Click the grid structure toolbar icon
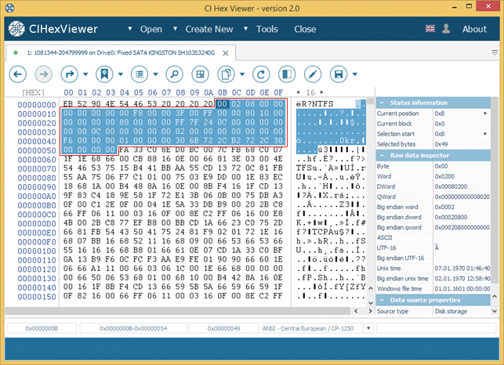504x365 pixels. click(200, 74)
